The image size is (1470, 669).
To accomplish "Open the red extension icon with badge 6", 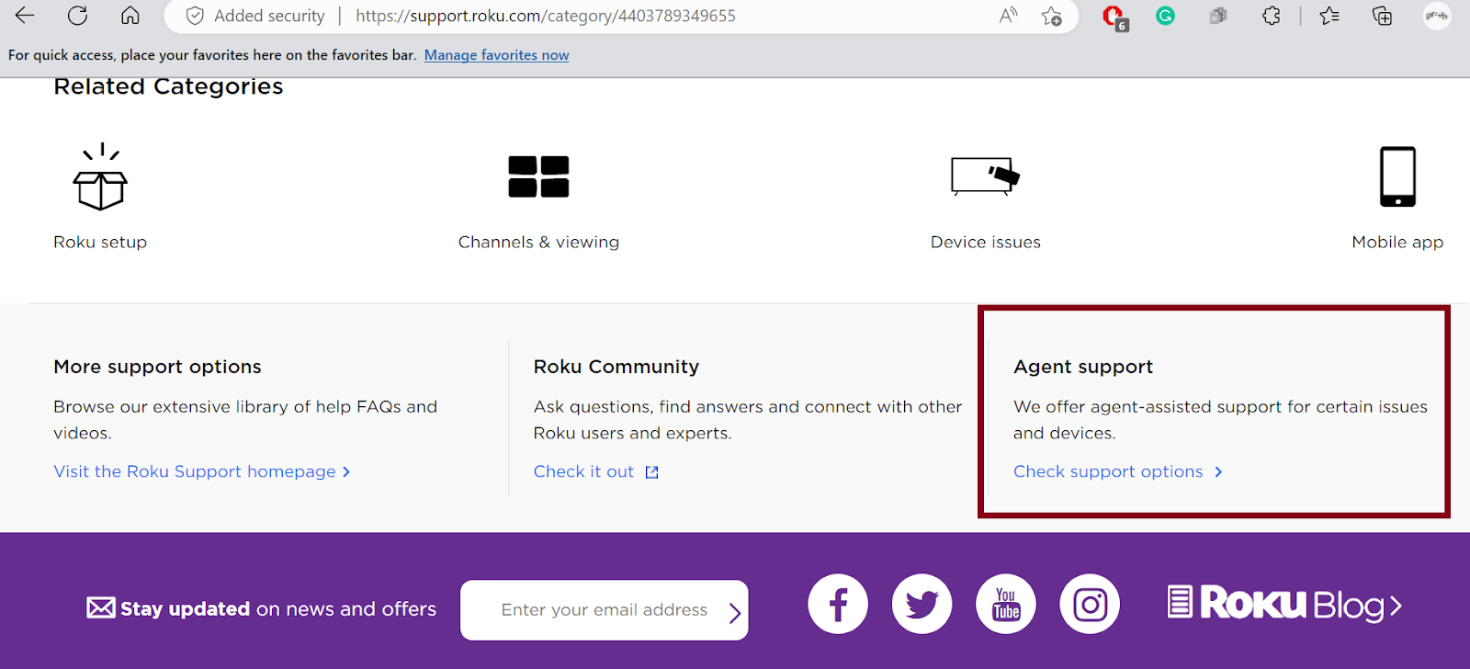I will pos(1114,17).
